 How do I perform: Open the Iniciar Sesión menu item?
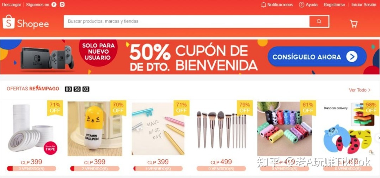[364, 5]
